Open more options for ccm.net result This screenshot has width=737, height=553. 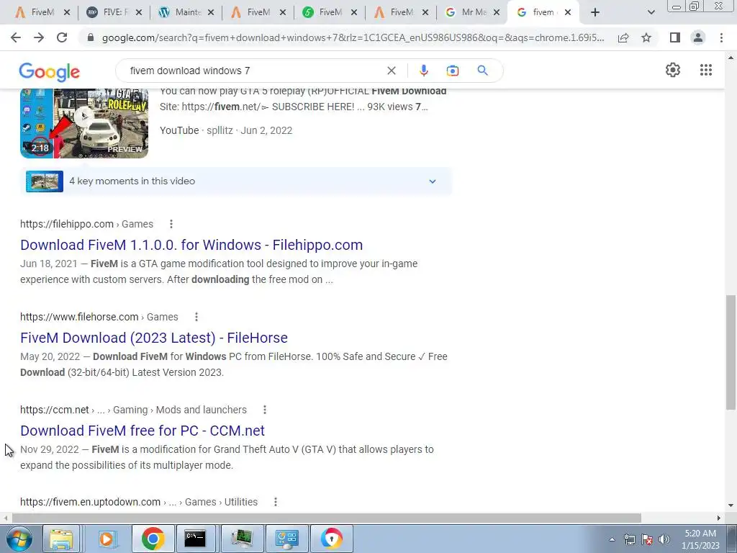pos(265,410)
